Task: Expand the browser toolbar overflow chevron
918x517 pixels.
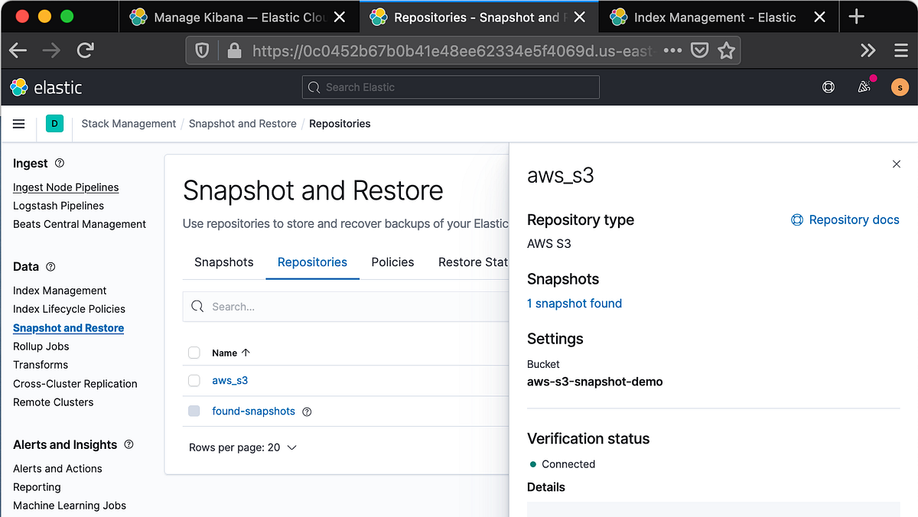Action: (x=868, y=50)
